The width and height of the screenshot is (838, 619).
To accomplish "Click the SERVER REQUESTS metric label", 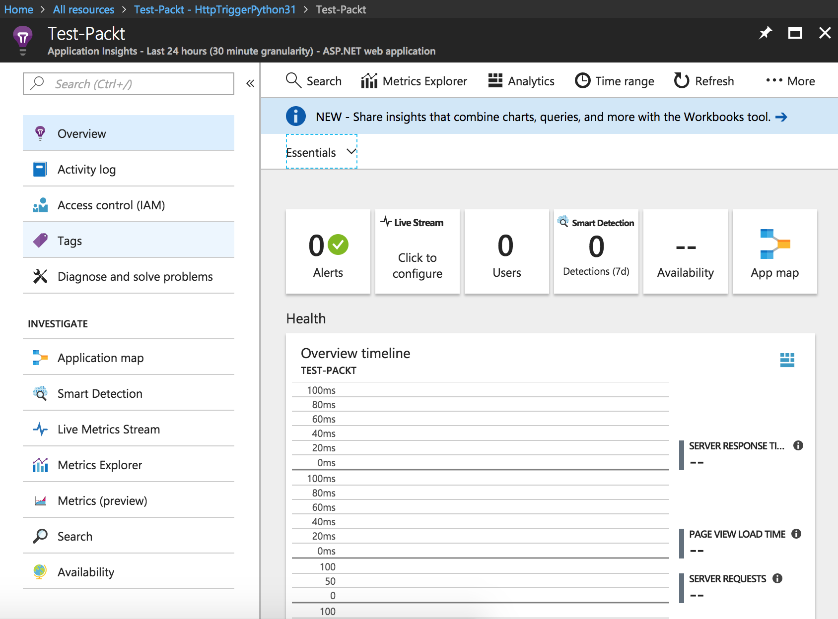I will [x=728, y=579].
